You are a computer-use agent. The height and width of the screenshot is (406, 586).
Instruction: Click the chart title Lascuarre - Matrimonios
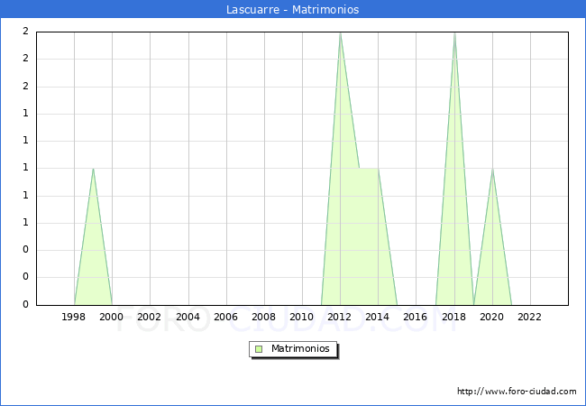[293, 9]
